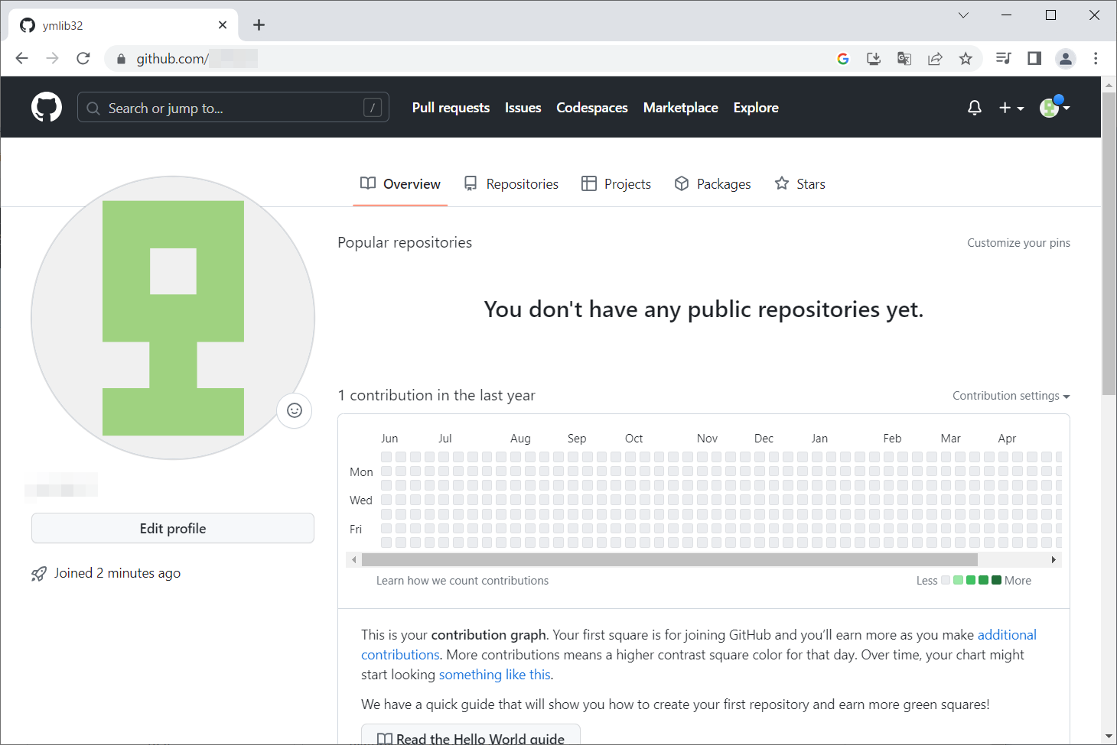
Task: Switch to the Repositories tab
Action: click(511, 184)
